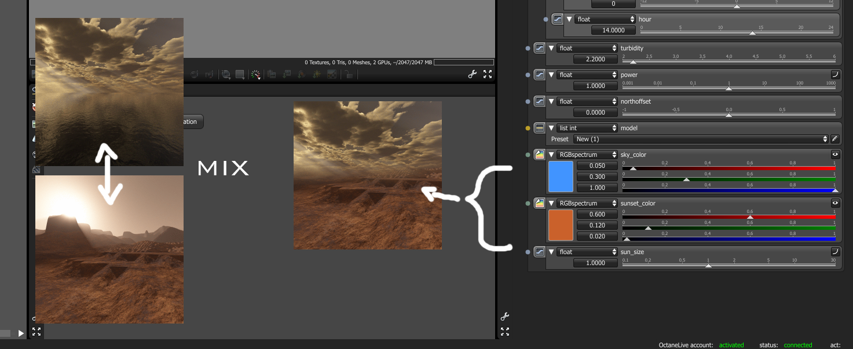Click the sunset_color orange color swatch

point(561,225)
